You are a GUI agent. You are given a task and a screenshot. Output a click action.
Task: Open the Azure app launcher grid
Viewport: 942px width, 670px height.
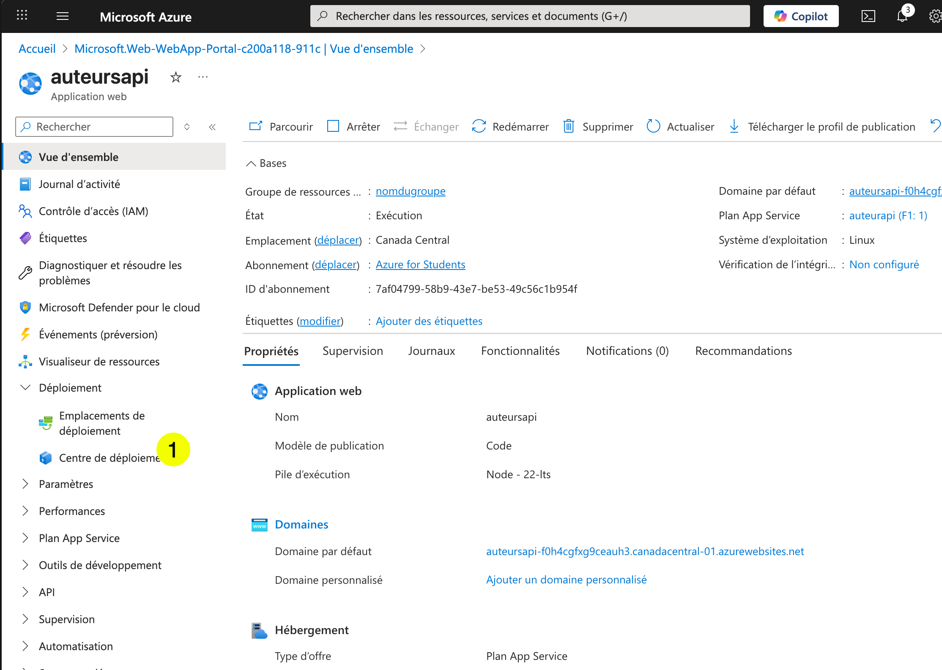pos(22,16)
